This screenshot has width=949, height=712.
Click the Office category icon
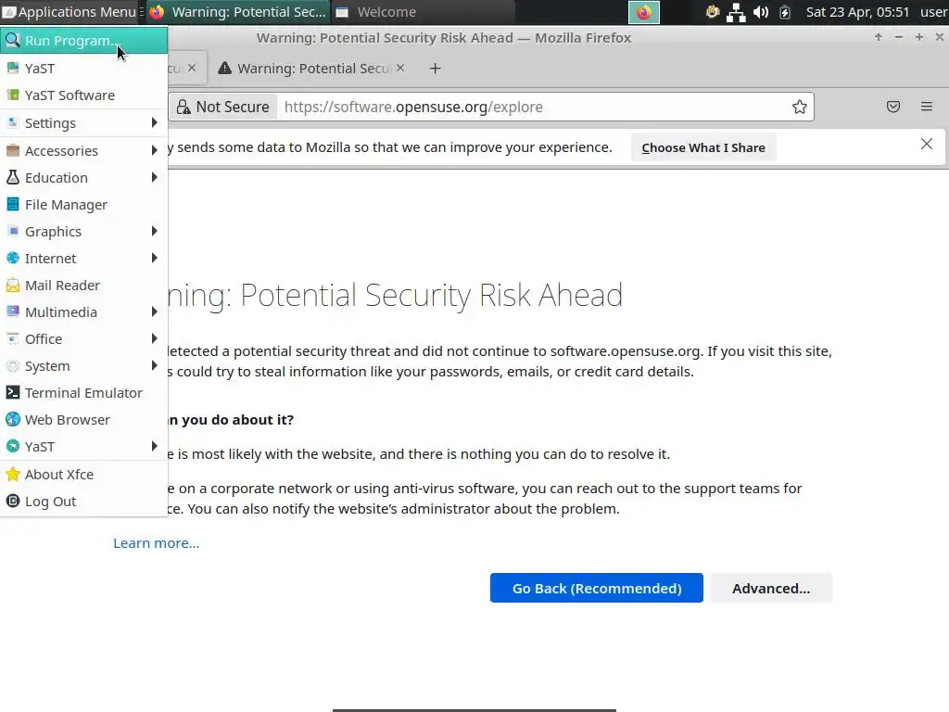[x=13, y=338]
